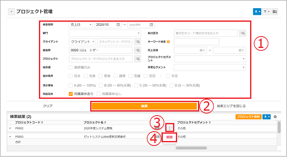Sort by プロジェクトコード column arrows
The width and height of the screenshot is (287, 157).
pyautogui.click(x=42, y=123)
